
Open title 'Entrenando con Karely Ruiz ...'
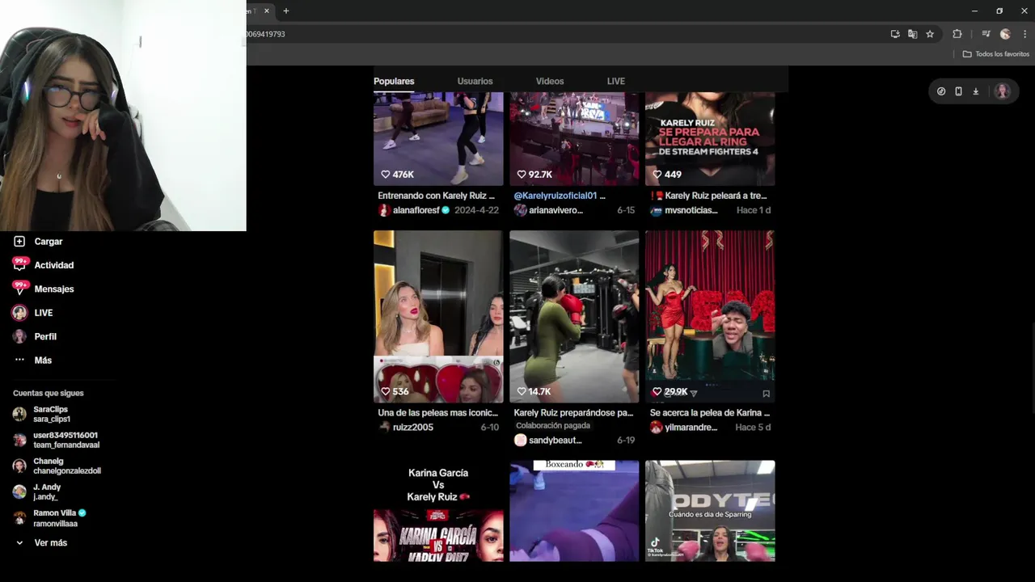tap(436, 196)
